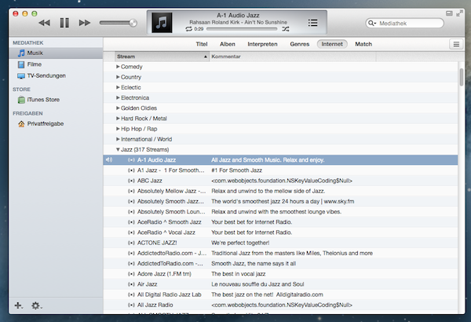The height and width of the screenshot is (322, 471).
Task: Select the Absolutely Mellow Jazz stream
Action: [x=280, y=191]
